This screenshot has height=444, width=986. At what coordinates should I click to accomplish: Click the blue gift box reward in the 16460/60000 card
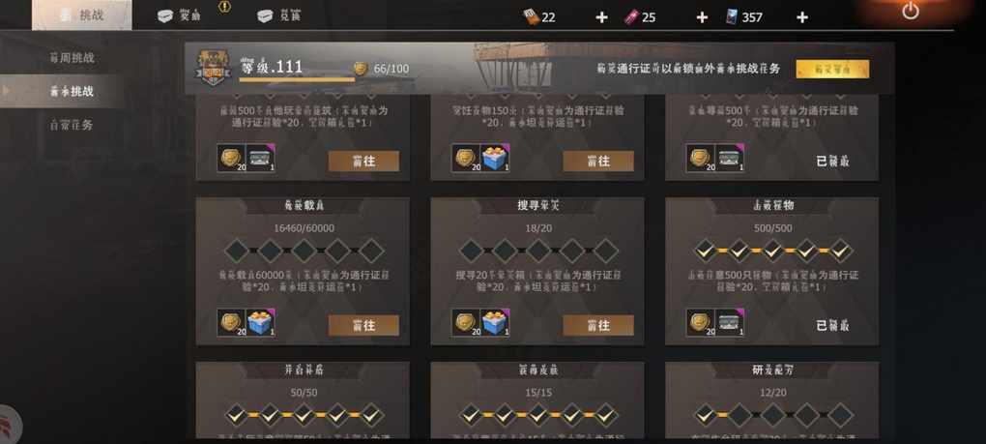[x=260, y=323]
